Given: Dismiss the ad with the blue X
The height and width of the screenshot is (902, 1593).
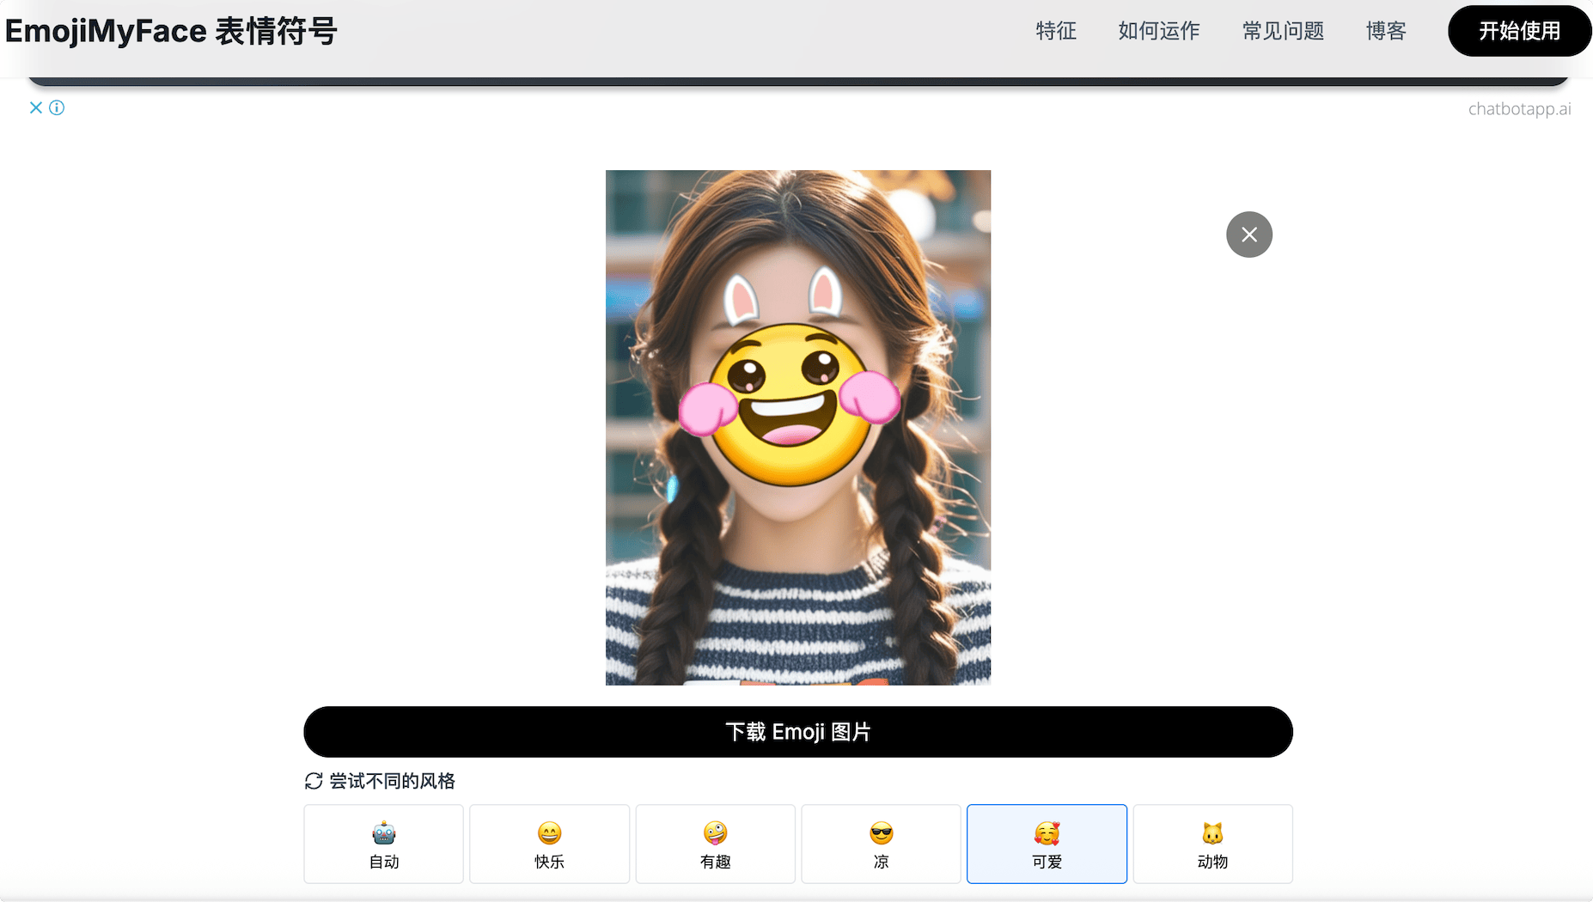Looking at the screenshot, I should (36, 107).
